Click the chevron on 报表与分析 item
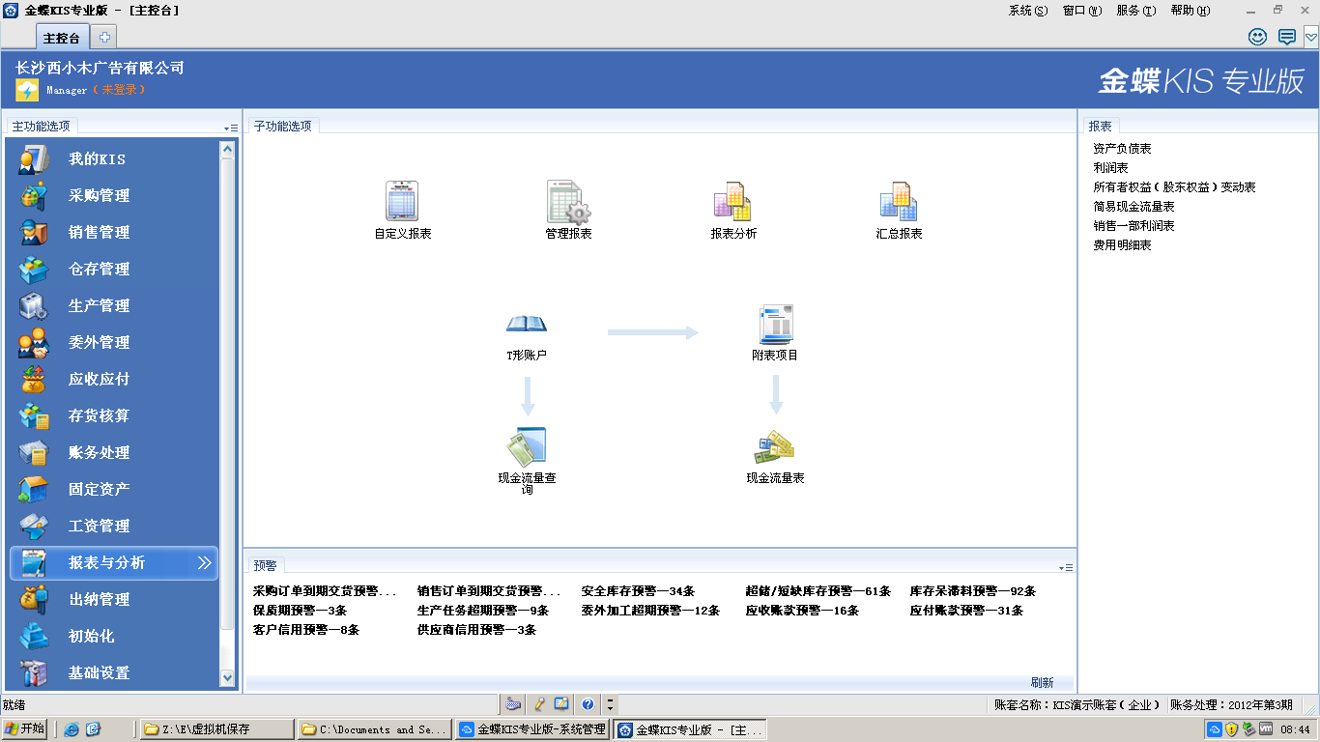This screenshot has height=742, width=1320. 204,562
